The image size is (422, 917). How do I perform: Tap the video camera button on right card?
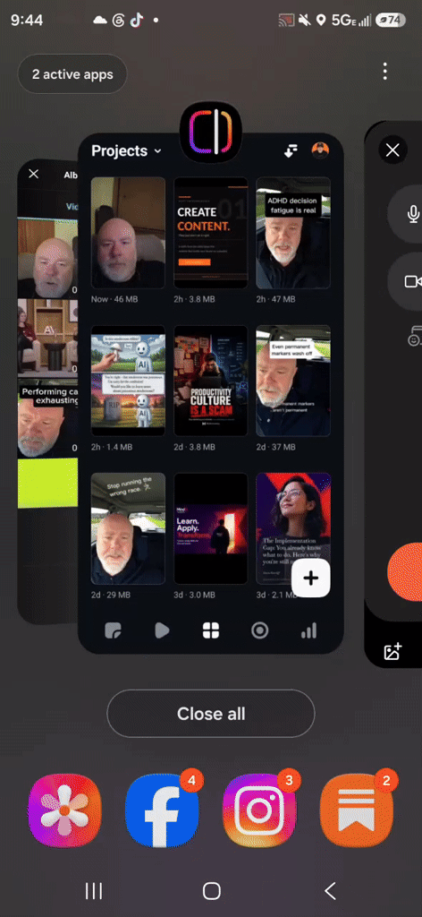[413, 281]
